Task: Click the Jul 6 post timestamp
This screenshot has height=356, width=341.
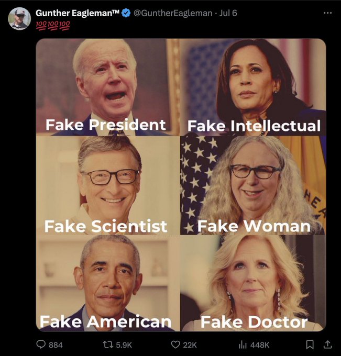Action: coord(227,13)
